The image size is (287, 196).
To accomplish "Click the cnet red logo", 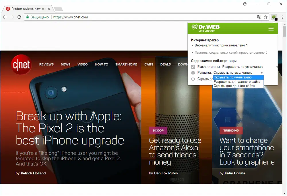I will pos(21,64).
